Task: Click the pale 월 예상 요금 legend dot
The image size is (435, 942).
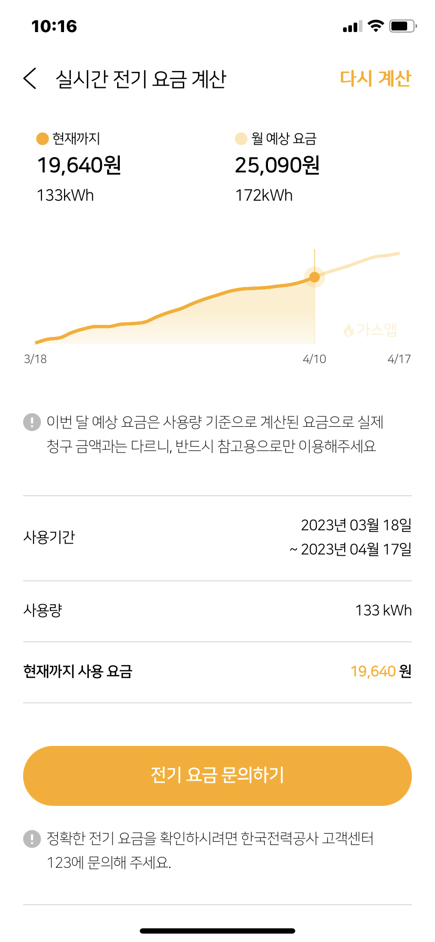Action: click(241, 139)
